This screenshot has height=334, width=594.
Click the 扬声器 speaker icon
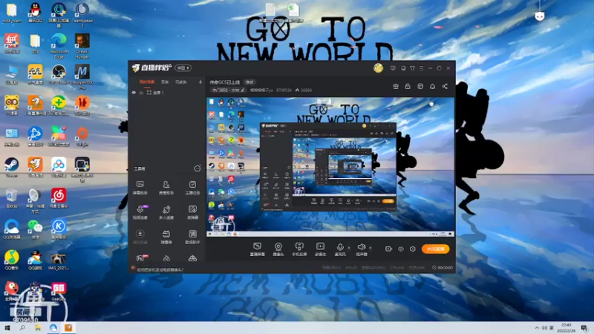pyautogui.click(x=361, y=247)
